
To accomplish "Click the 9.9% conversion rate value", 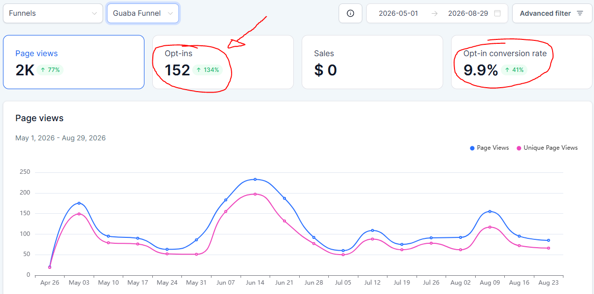I will click(x=481, y=70).
